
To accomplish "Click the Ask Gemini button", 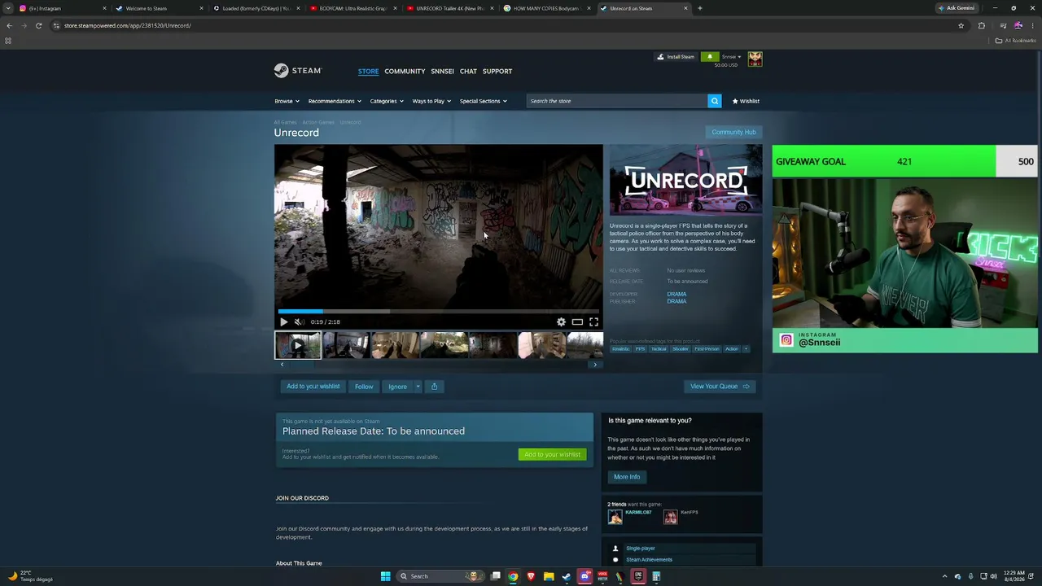I will point(957,8).
